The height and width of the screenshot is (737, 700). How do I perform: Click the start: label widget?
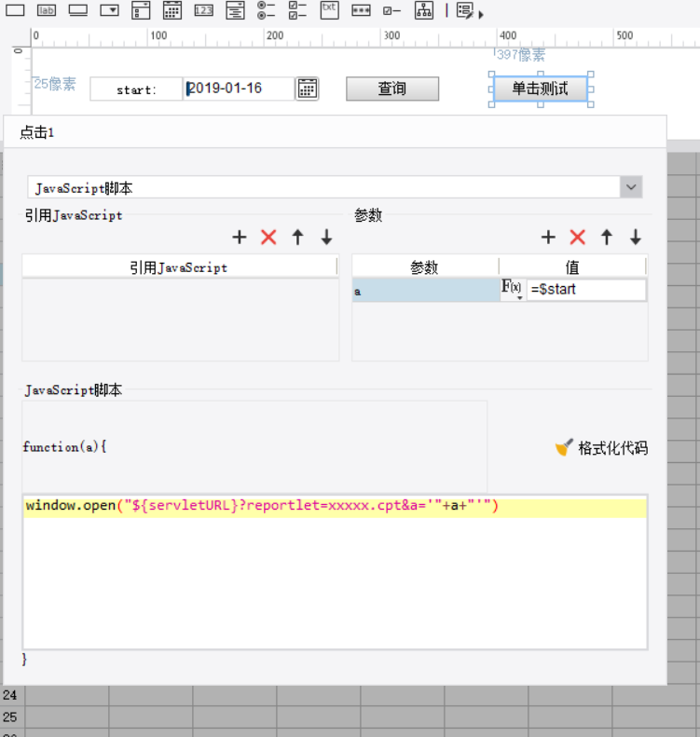[136, 89]
